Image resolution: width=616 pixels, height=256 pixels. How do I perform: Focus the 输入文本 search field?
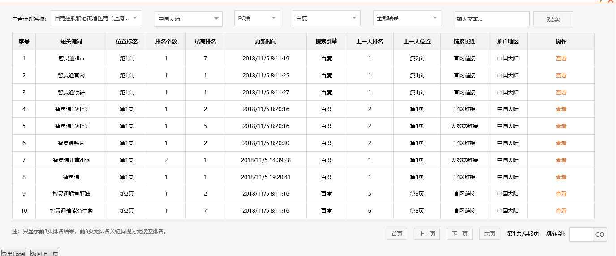[492, 19]
